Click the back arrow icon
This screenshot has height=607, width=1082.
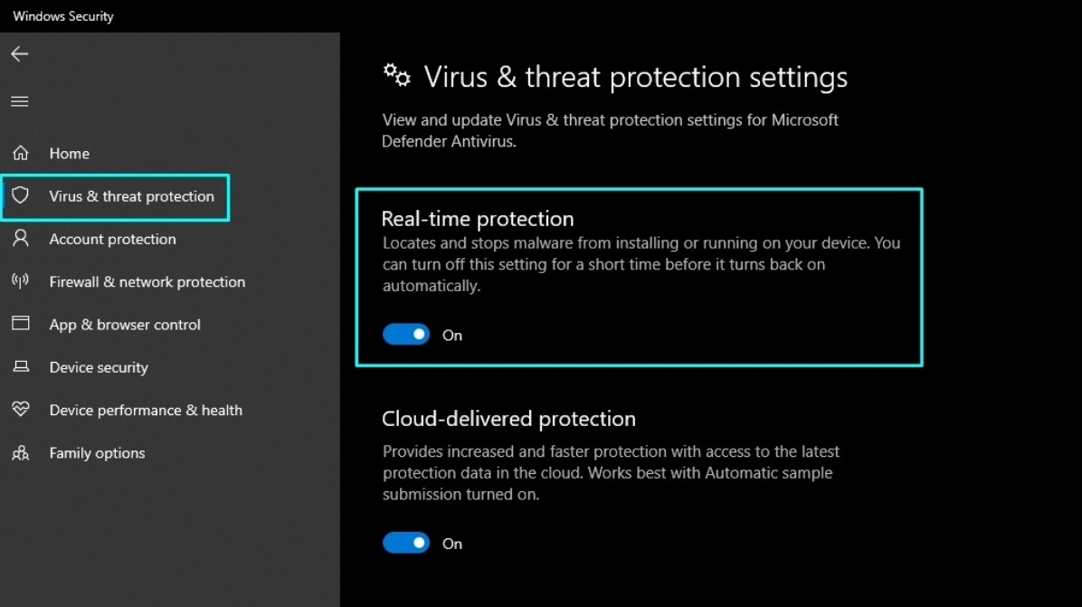coord(20,54)
